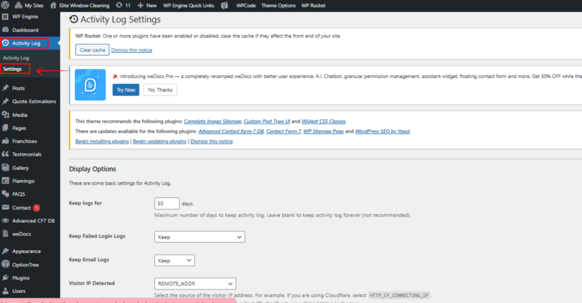Dismiss the WP Rocket notice
Screen dimensions: 582x303
[131, 50]
